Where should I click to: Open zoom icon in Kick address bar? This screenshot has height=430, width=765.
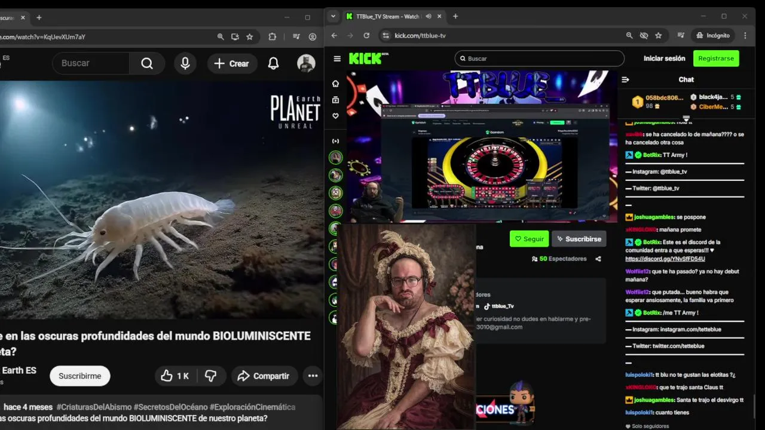629,35
